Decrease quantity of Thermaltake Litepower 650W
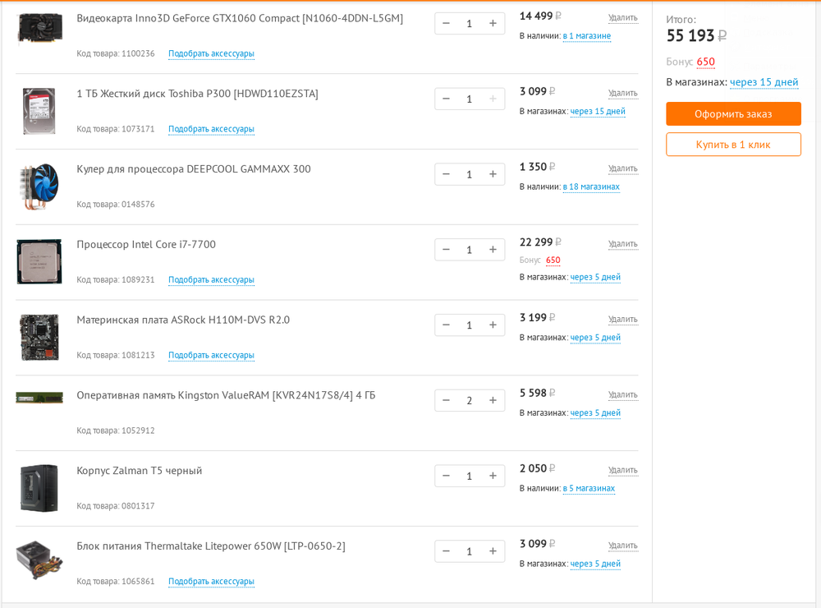 (446, 551)
